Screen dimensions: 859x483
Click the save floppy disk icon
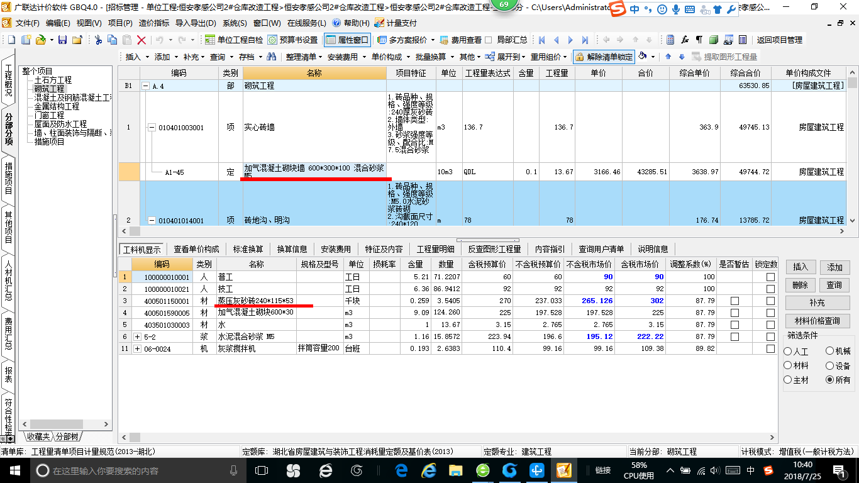click(62, 40)
